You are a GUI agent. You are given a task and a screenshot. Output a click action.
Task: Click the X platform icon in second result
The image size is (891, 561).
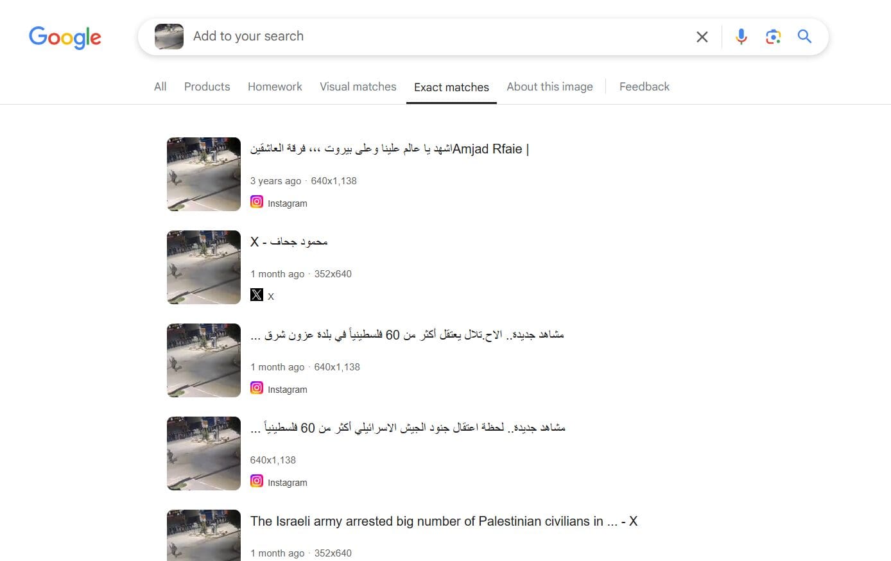257,295
